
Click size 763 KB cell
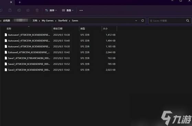pyautogui.click(x=112, y=58)
